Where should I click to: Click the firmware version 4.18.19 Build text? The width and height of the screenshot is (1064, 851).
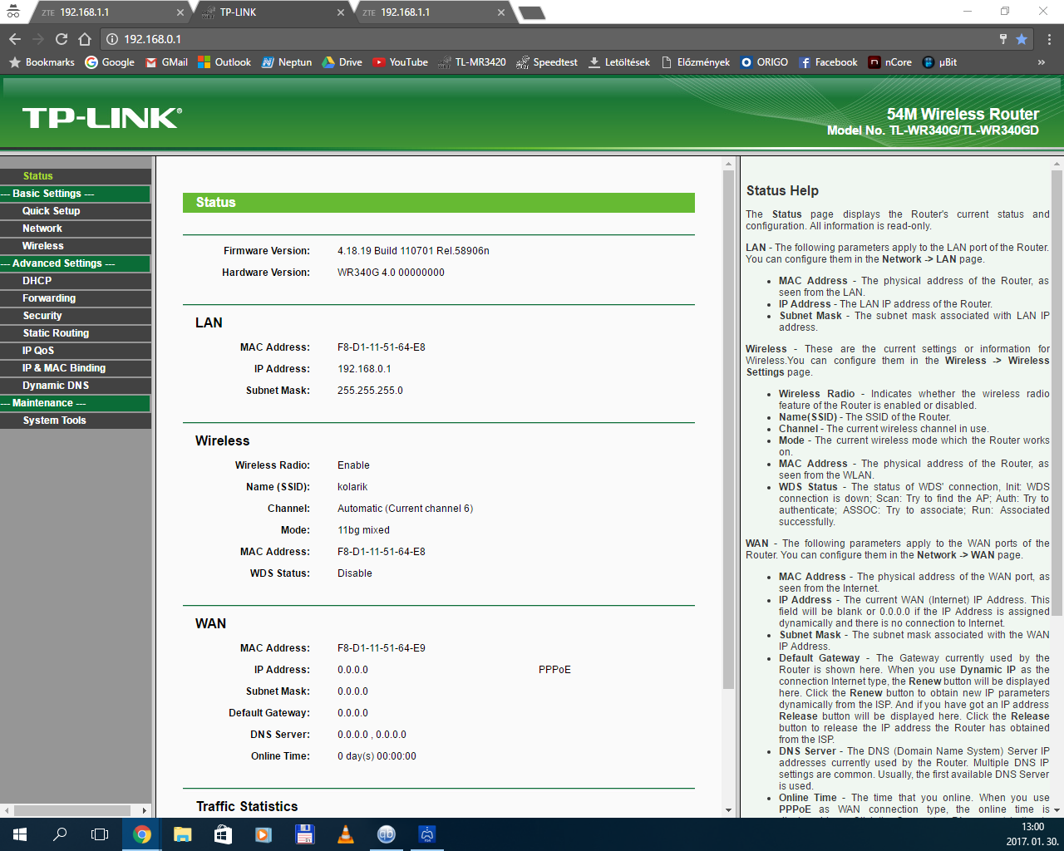(x=413, y=251)
